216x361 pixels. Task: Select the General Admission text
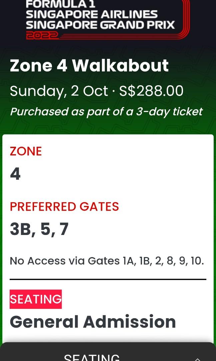pyautogui.click(x=93, y=322)
